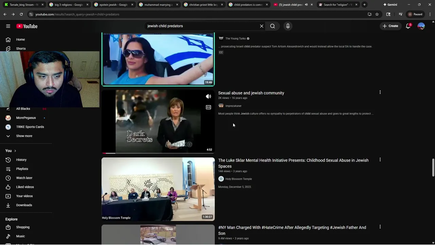Viewport: 435px width, 245px height.
Task: View site information icon in address bar
Action: point(31,14)
